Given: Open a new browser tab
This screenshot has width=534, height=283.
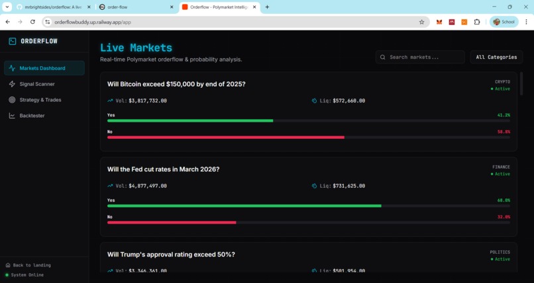Looking at the screenshot, I should [x=268, y=7].
